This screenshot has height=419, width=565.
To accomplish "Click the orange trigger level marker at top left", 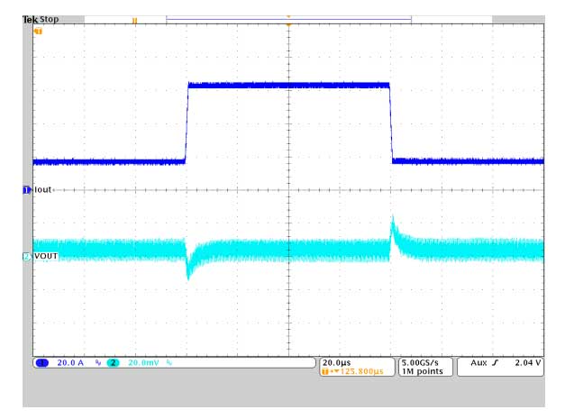I will pyautogui.click(x=38, y=32).
